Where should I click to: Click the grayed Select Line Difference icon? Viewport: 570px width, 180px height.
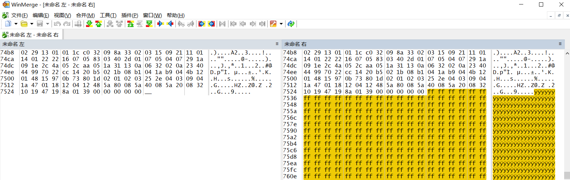(x=223, y=24)
